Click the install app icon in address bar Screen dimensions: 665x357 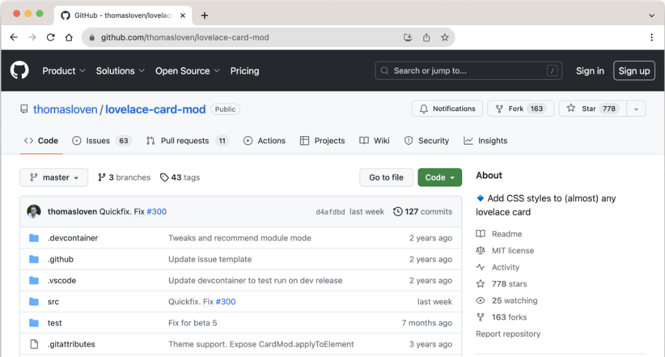pos(408,37)
